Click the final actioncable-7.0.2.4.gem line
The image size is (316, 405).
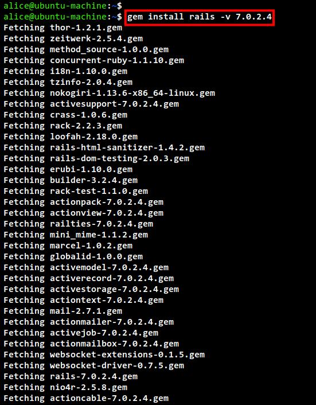(x=86, y=398)
